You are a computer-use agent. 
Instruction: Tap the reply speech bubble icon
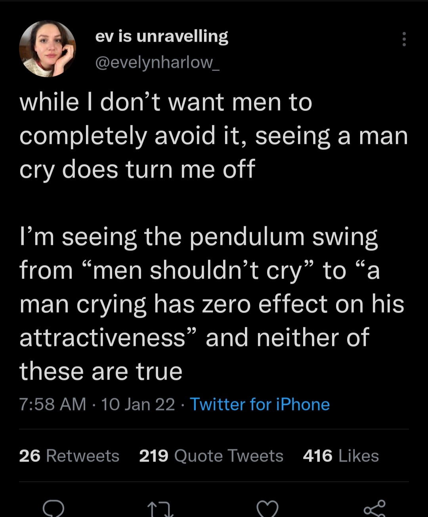(x=53, y=509)
